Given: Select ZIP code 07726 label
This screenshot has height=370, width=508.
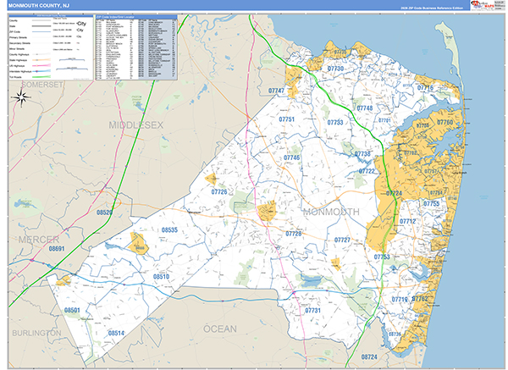Looking at the screenshot, I should coord(218,192).
